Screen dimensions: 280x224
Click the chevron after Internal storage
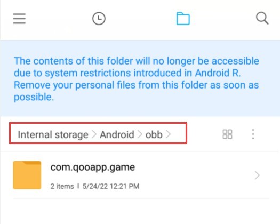(94, 134)
